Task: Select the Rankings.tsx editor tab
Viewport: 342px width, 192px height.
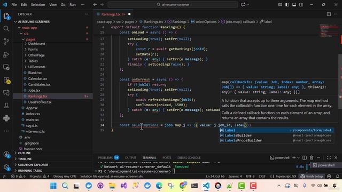Action: pyautogui.click(x=113, y=14)
